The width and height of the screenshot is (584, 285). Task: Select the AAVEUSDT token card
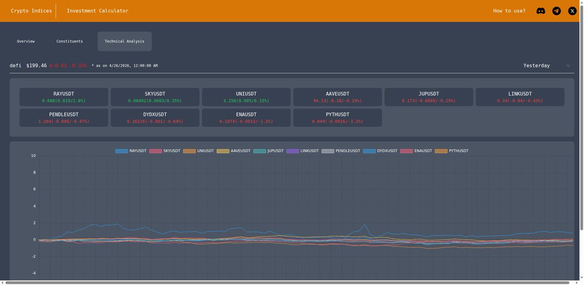pos(338,97)
